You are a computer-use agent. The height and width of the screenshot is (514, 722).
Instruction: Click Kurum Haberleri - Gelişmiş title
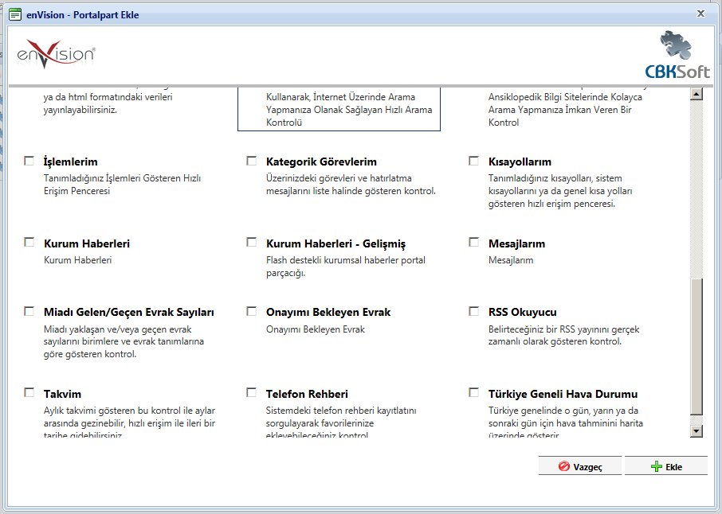point(335,243)
